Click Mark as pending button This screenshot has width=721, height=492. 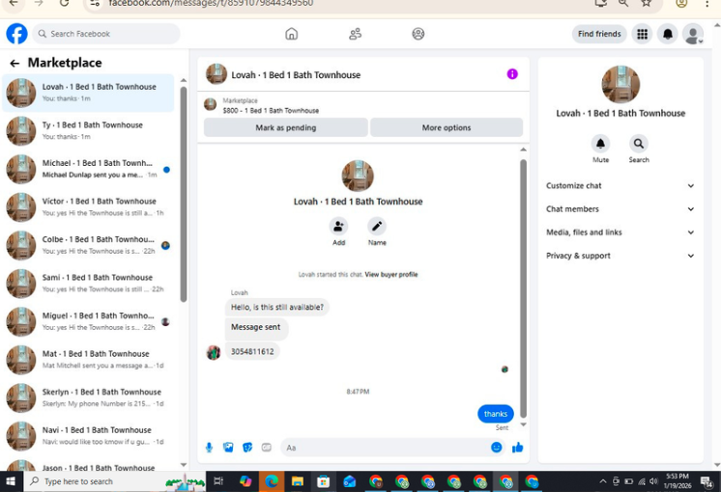tap(285, 127)
